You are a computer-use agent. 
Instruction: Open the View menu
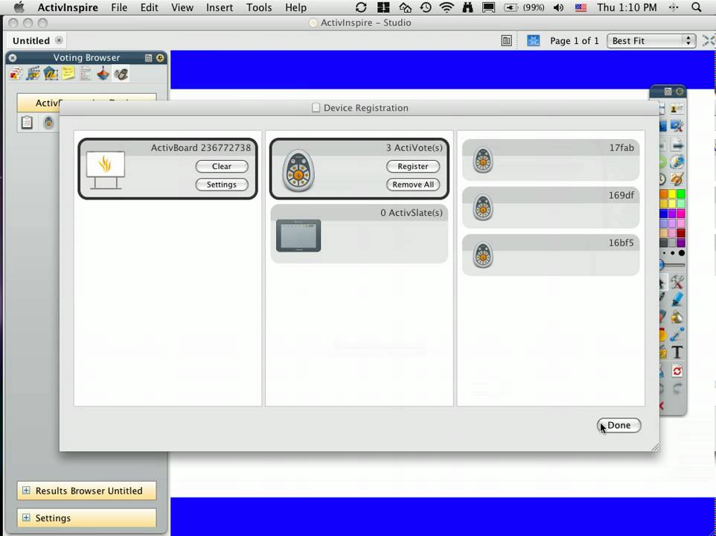(182, 7)
